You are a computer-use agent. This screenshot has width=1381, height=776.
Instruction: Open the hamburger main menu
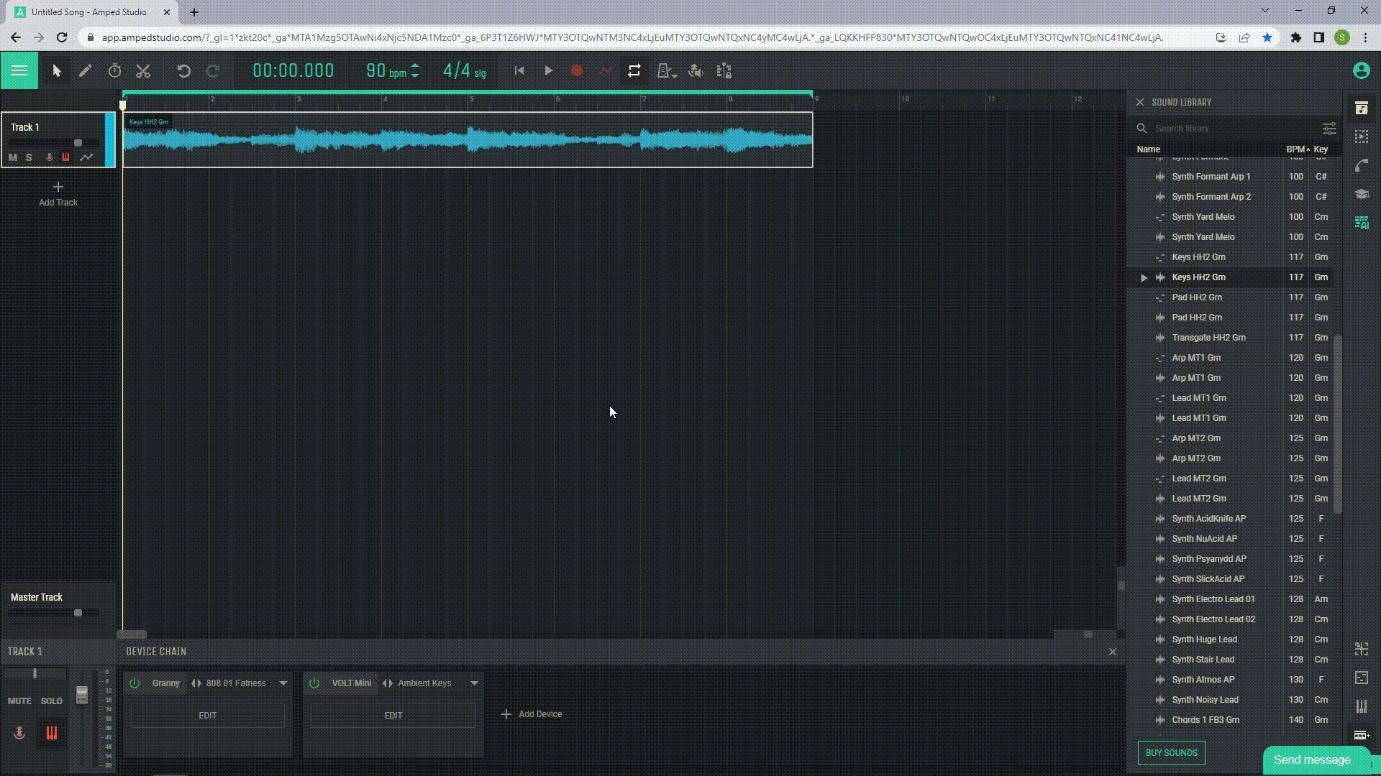click(19, 70)
